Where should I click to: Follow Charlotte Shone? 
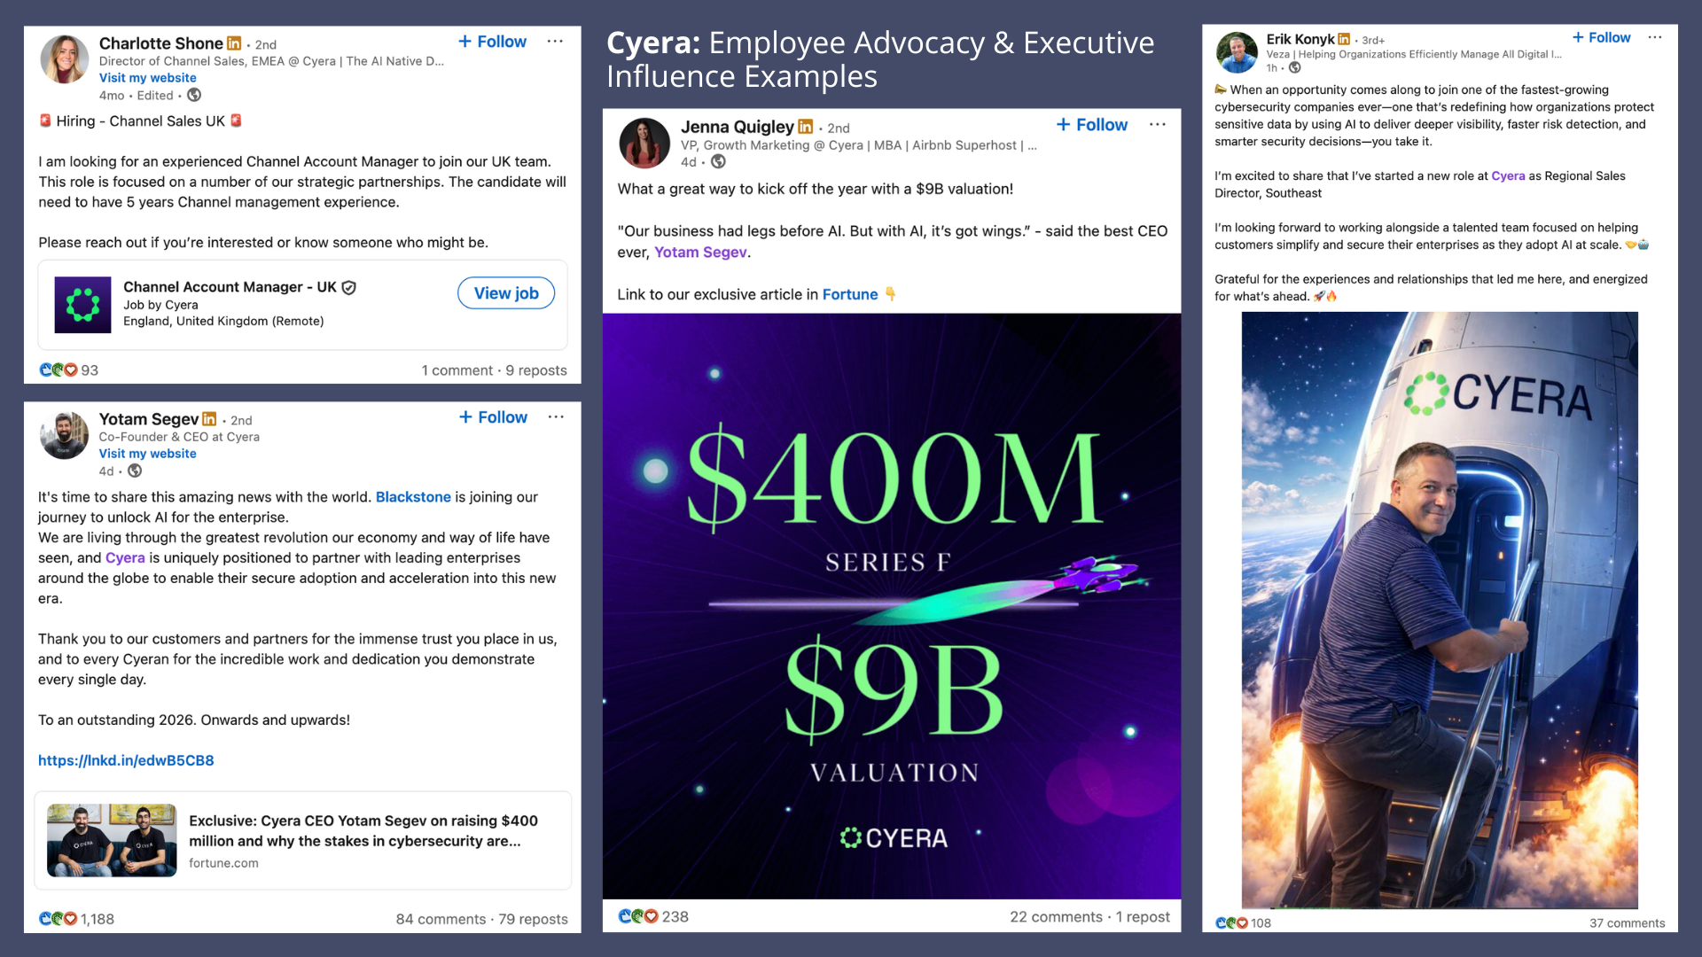(492, 42)
